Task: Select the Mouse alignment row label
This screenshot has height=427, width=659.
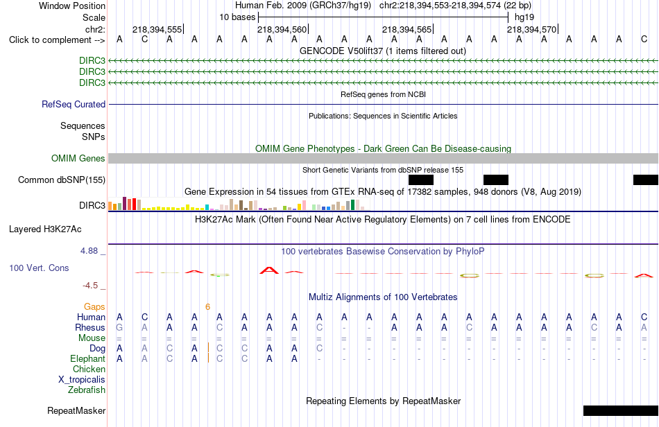Action: point(92,338)
